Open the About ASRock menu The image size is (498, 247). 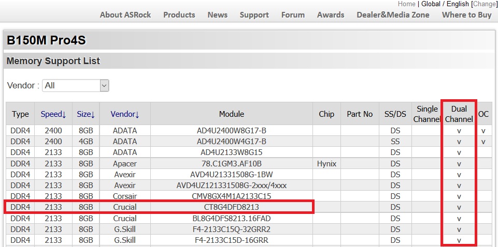point(125,15)
